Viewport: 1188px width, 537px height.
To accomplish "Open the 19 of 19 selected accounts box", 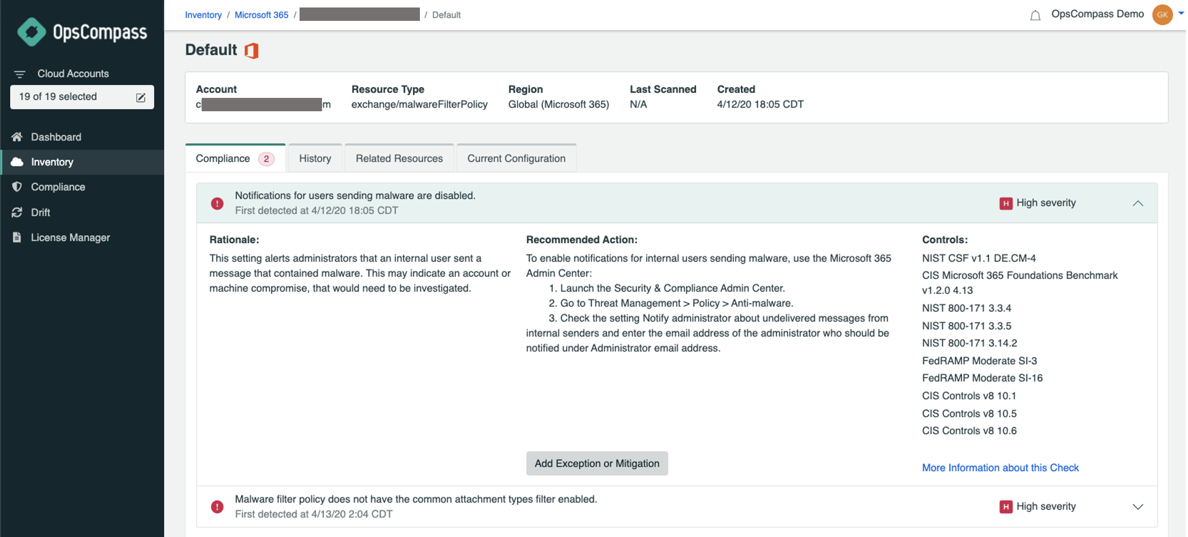I will pos(82,97).
